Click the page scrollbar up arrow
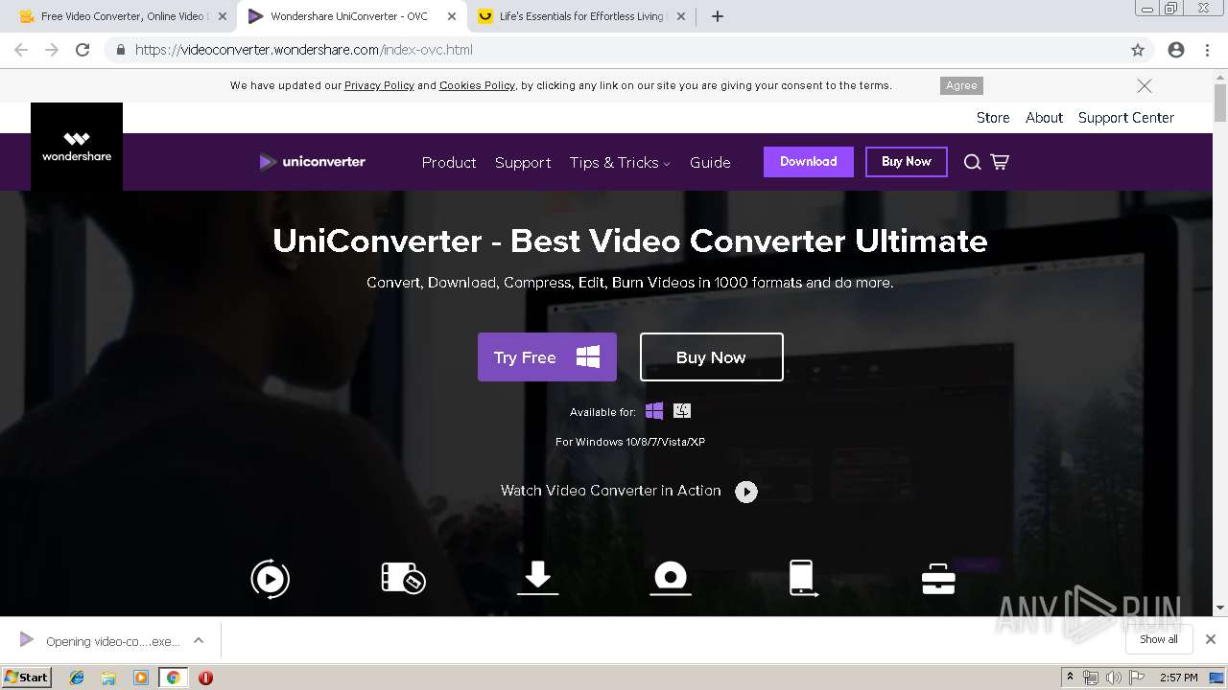 1220,76
